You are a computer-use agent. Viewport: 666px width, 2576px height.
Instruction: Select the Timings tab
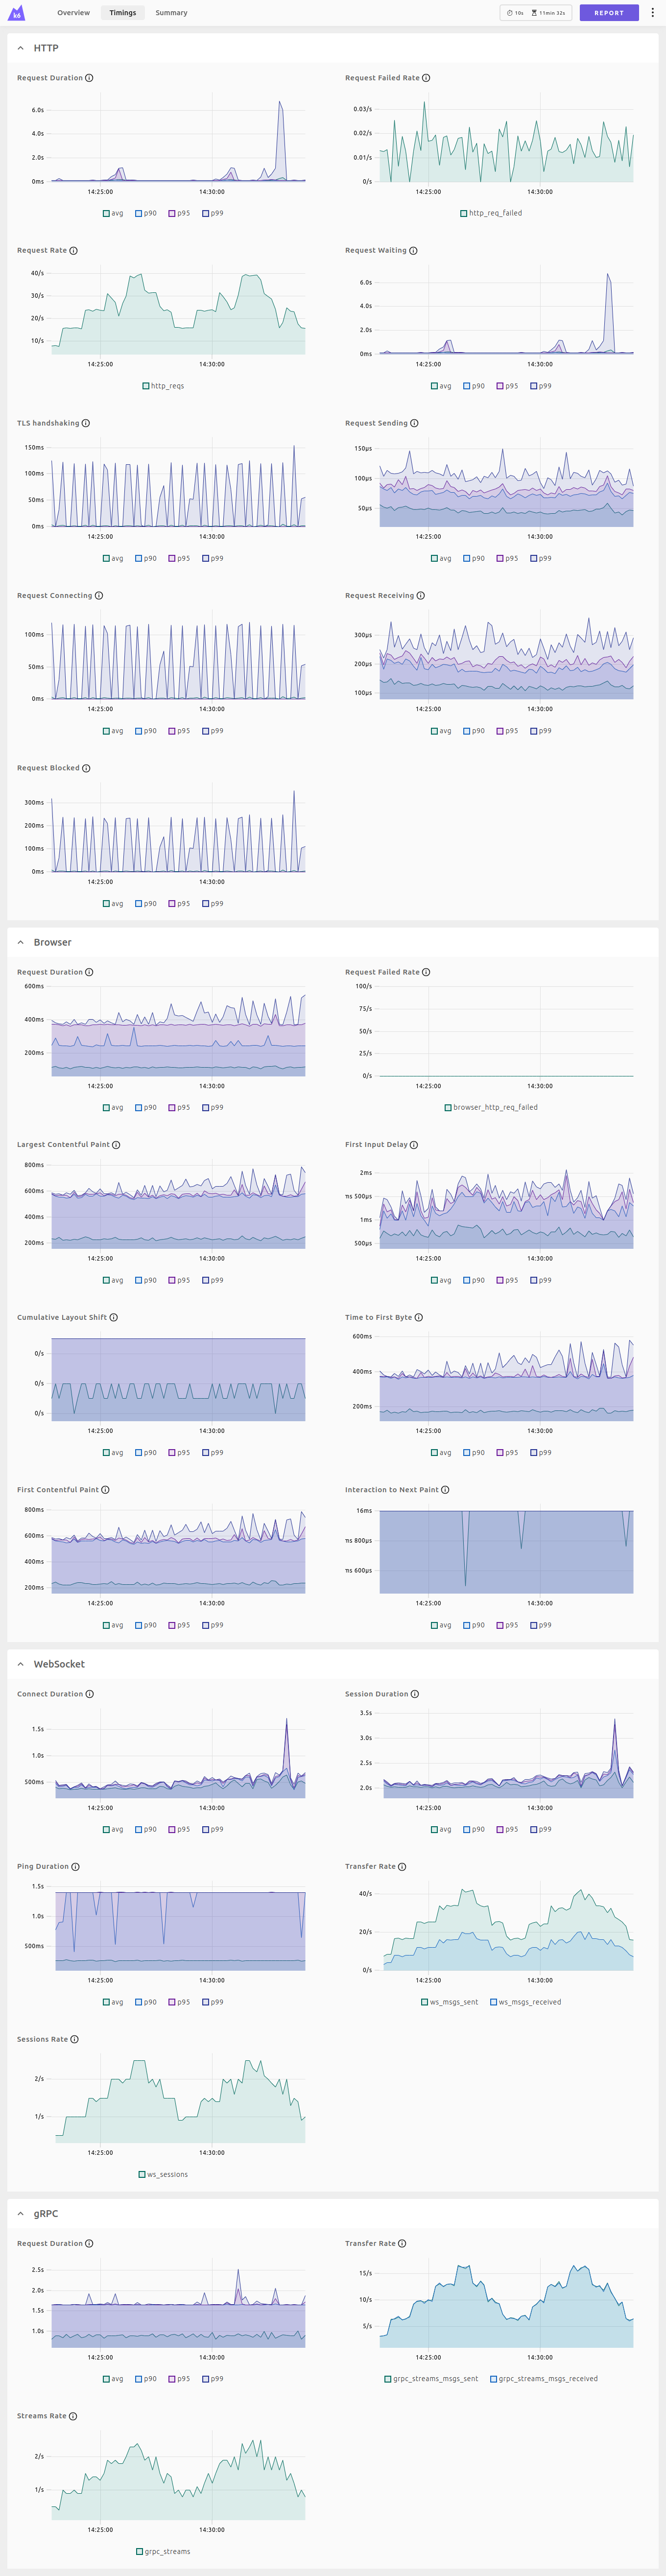click(123, 13)
